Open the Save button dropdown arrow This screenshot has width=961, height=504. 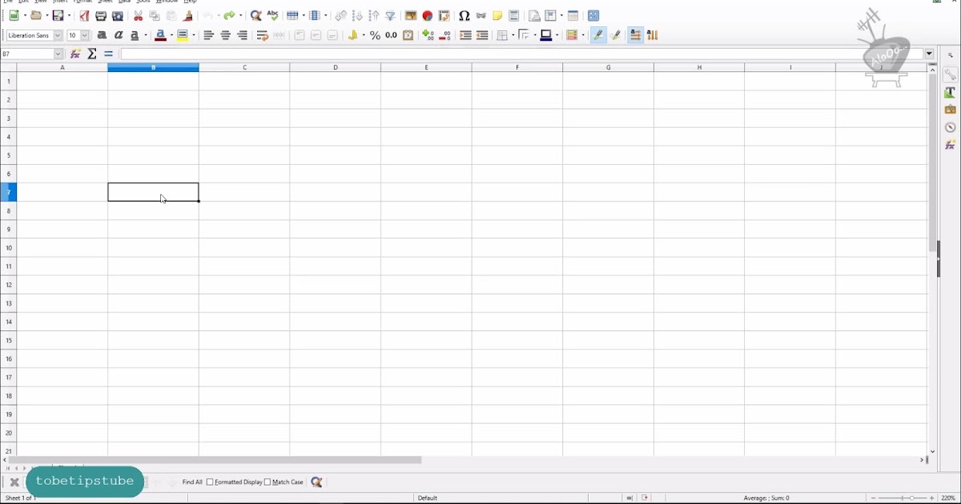(70, 16)
